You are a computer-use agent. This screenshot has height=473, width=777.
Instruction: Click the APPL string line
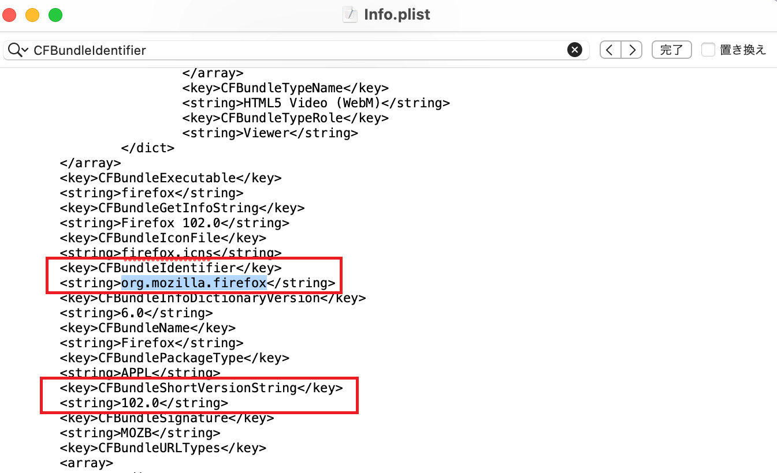click(x=140, y=373)
